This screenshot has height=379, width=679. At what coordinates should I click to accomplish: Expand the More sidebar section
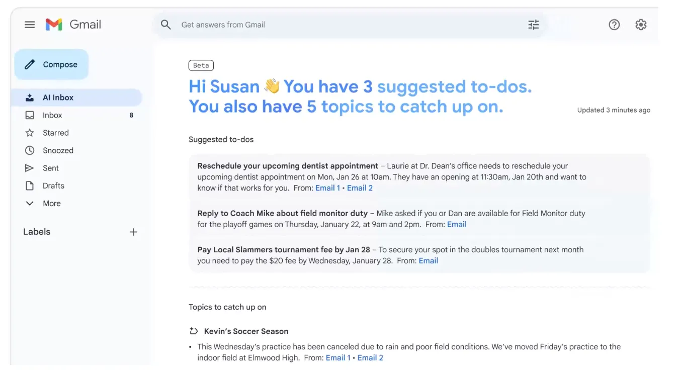[x=51, y=203]
